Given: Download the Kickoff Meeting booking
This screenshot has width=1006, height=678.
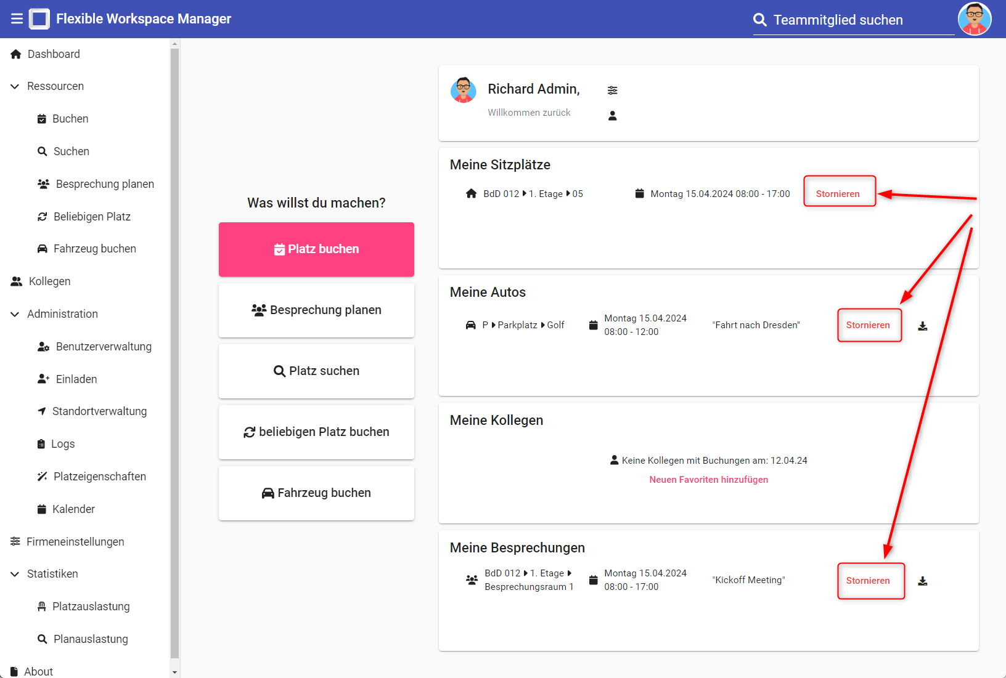Looking at the screenshot, I should pos(922,581).
